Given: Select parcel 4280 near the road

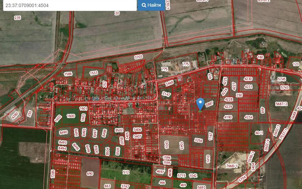Looking at the screenshot, I should [x=15, y=116].
